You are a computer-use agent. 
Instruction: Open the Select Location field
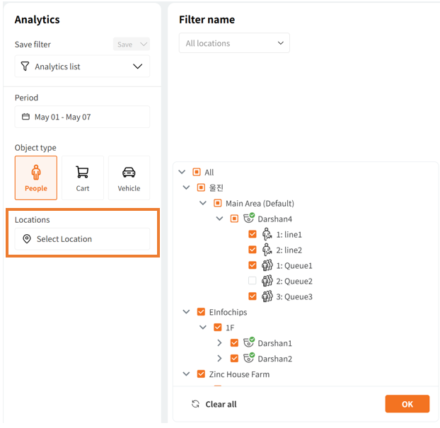[x=82, y=239]
